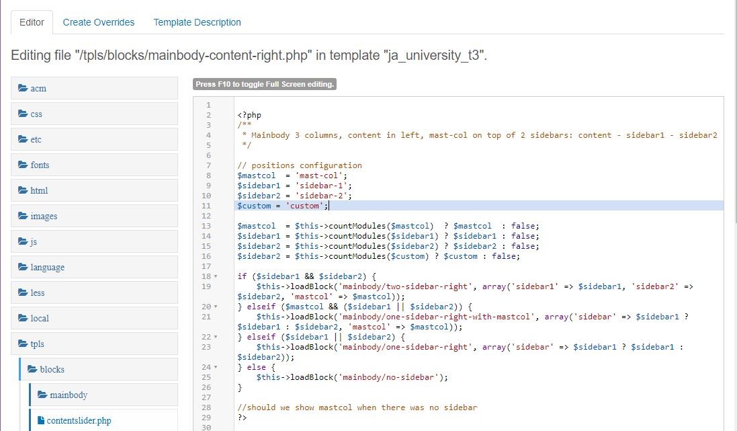Click the open blocks folder icon
The image size is (737, 431).
32,369
